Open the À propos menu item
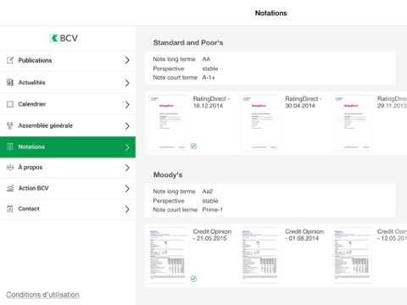 point(68,168)
